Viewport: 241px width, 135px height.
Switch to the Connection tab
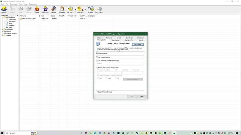point(140,38)
